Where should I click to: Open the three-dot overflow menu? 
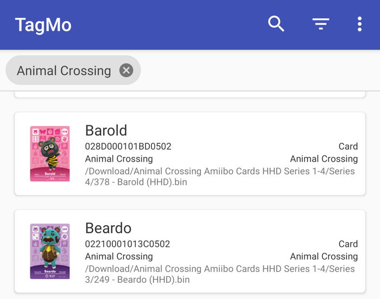[359, 24]
